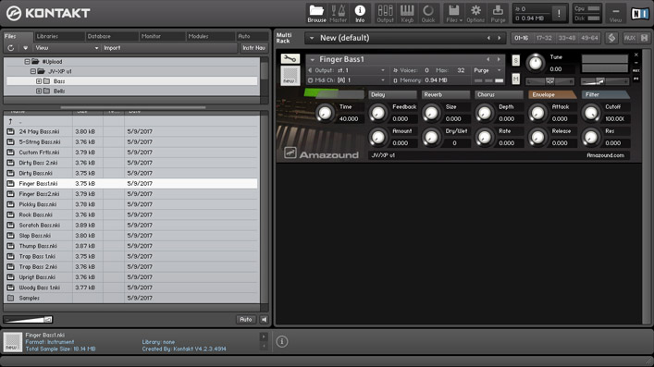Toggle the Reverb effect
This screenshot has height=367, width=654.
(x=446, y=95)
